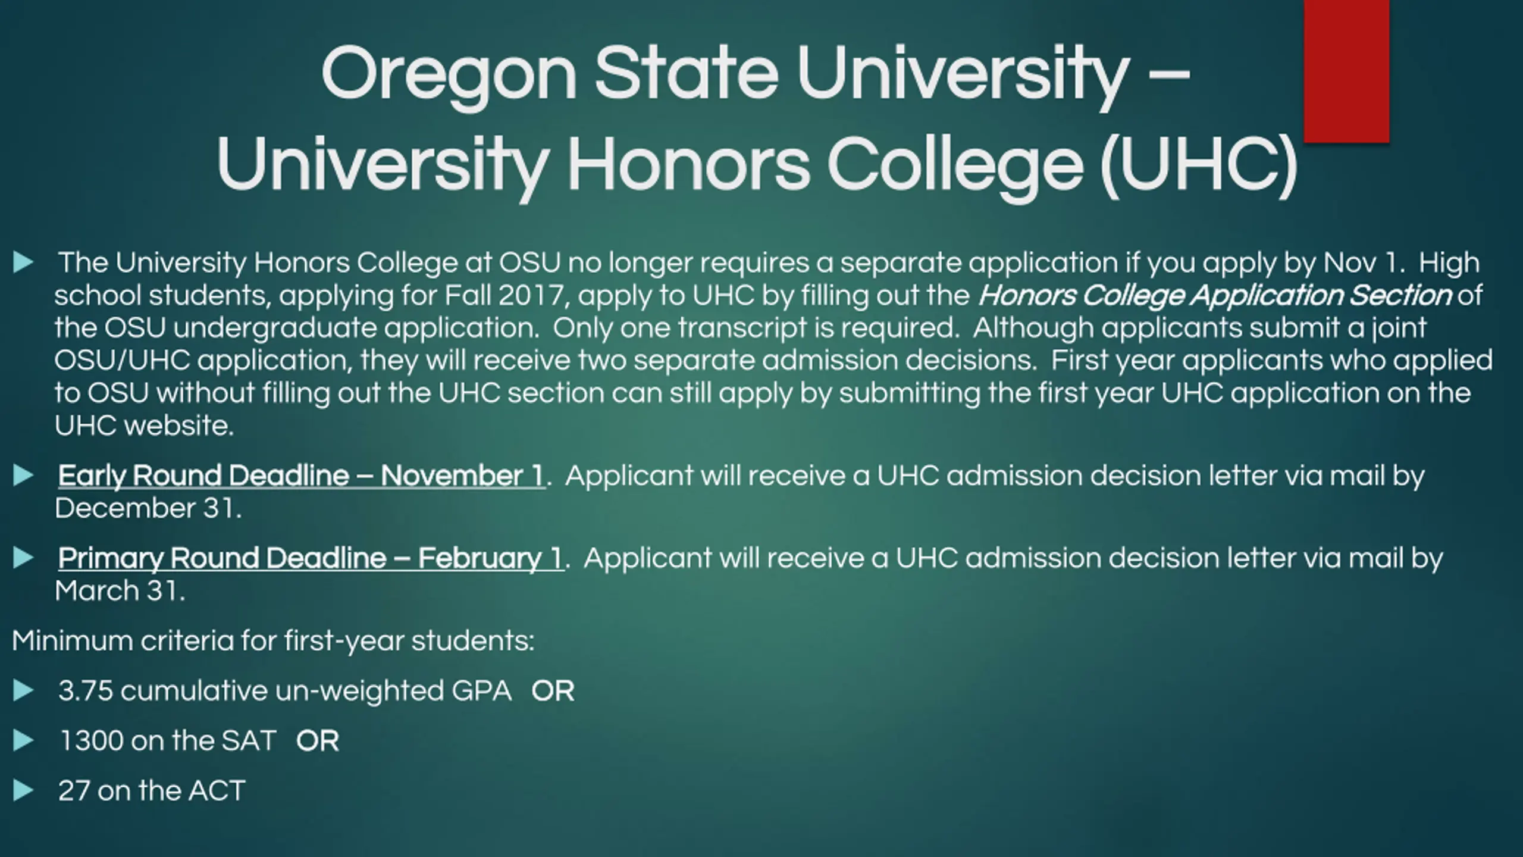The height and width of the screenshot is (857, 1523).
Task: Click the '27 on the ACT' text
Action: point(152,791)
